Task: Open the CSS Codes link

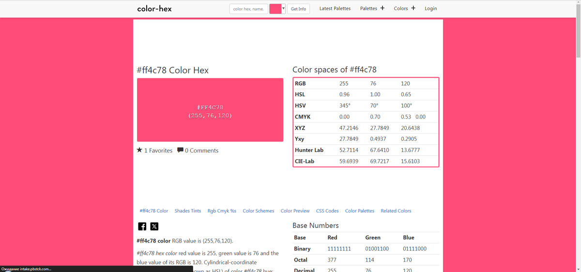Action: point(327,211)
